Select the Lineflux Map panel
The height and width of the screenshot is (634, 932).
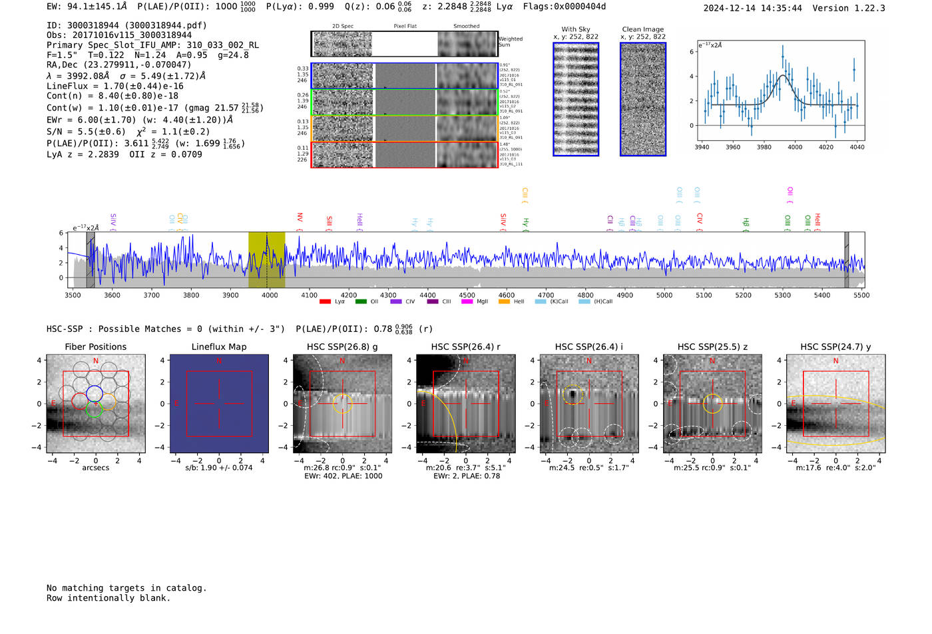(x=219, y=404)
